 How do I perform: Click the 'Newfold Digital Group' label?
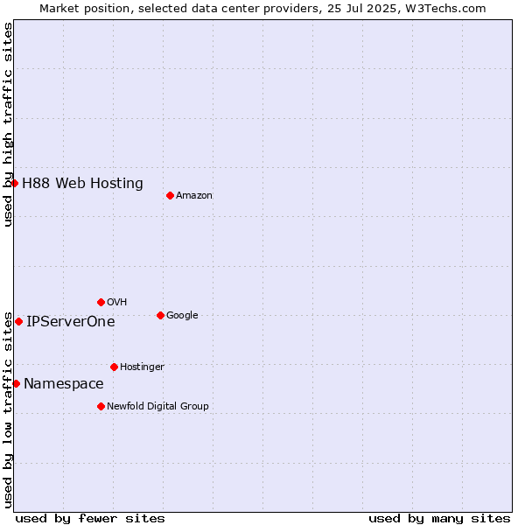click(157, 406)
